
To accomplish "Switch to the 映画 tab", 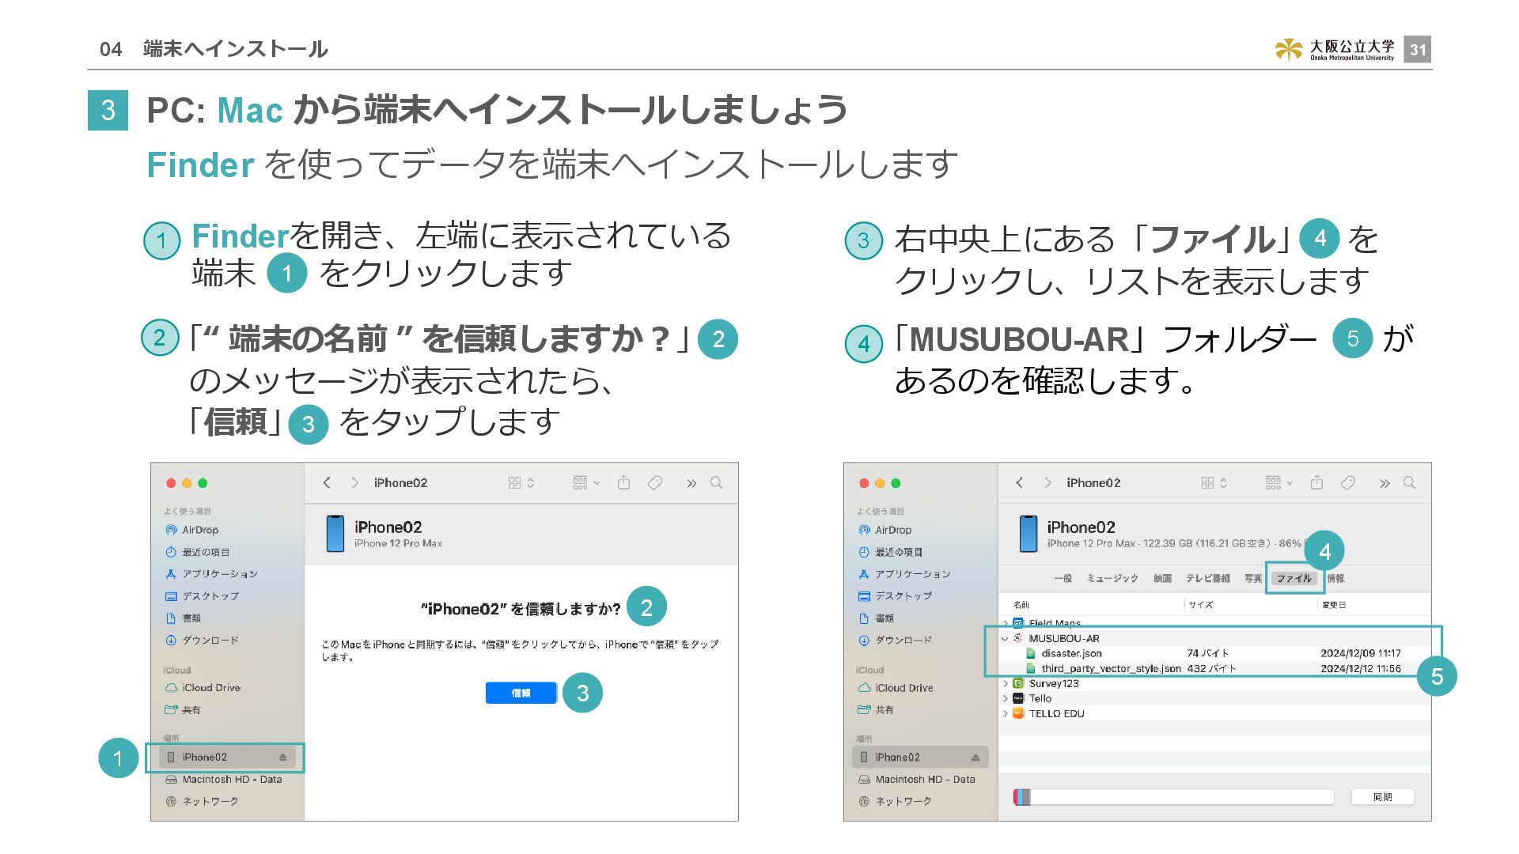I will coord(1163,579).
